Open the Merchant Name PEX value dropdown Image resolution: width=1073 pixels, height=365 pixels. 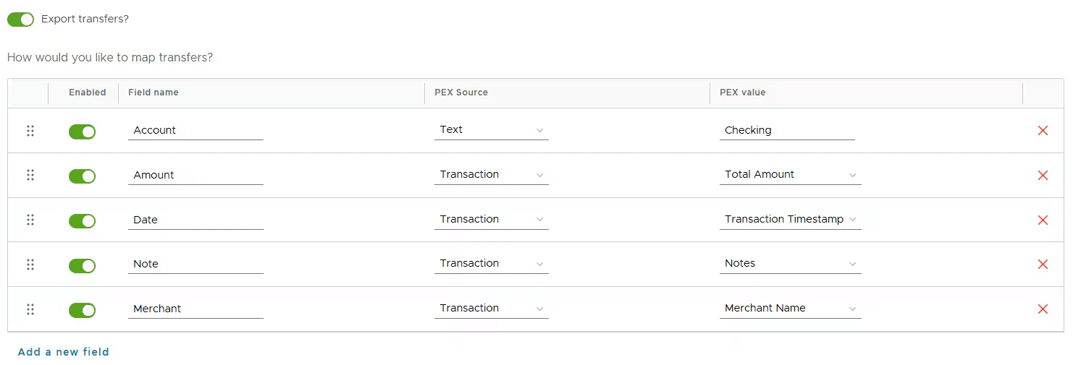790,309
